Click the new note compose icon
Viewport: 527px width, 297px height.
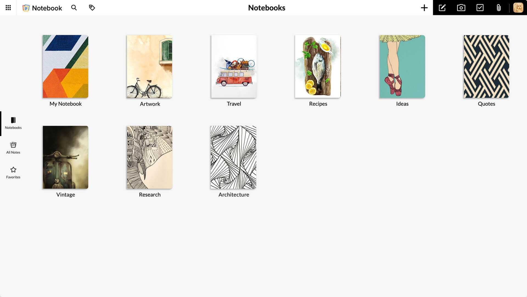(442, 8)
